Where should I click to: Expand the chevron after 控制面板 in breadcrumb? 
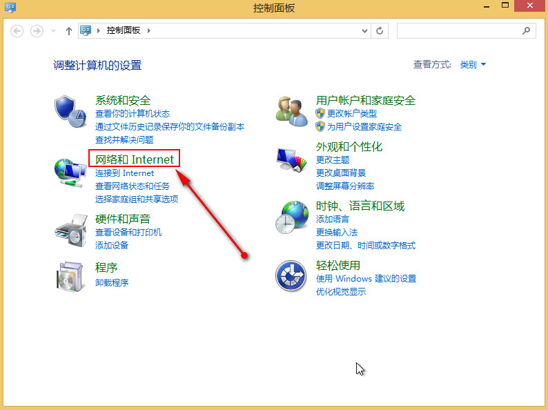pyautogui.click(x=149, y=31)
